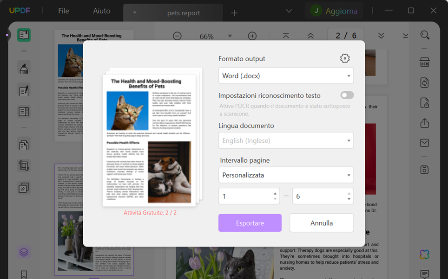Viewport: 448px width, 279px height.
Task: Click the page number box showing 2 / 6
Action: point(346,36)
